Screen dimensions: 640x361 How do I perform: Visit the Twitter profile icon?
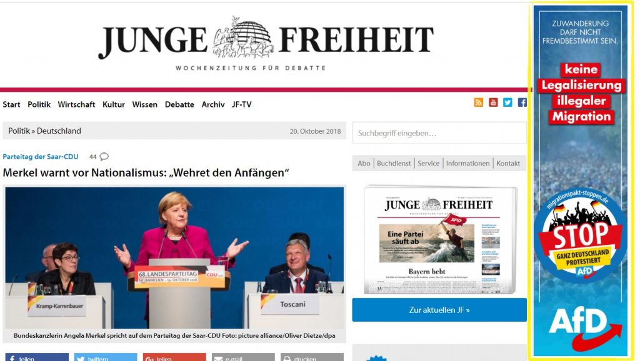pyautogui.click(x=507, y=102)
